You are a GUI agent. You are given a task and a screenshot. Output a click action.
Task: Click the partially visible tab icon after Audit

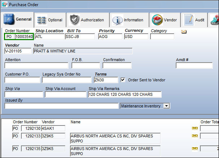(x=215, y=20)
